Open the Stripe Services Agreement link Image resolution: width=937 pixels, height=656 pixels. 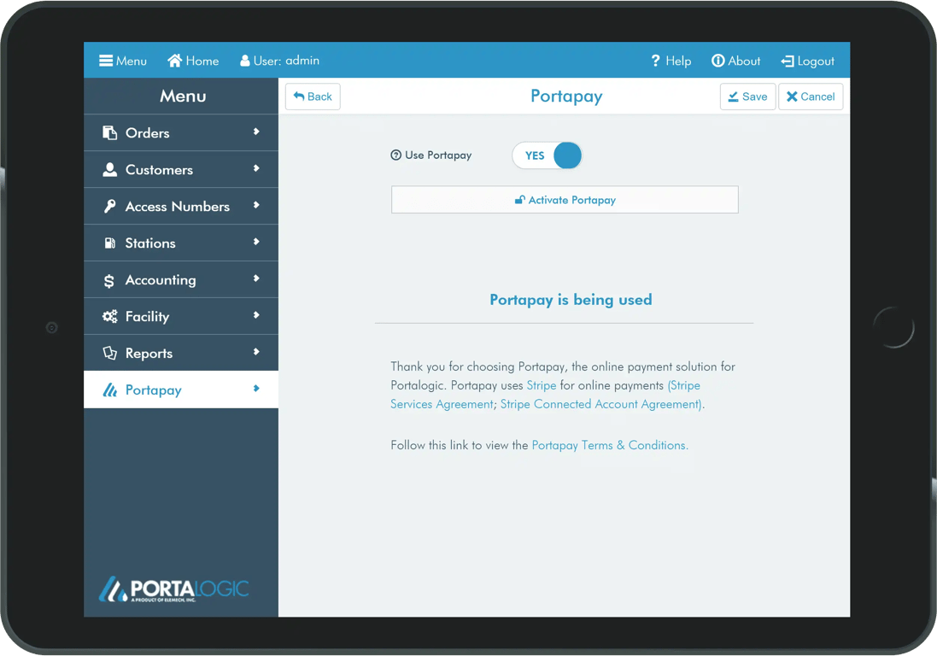442,405
